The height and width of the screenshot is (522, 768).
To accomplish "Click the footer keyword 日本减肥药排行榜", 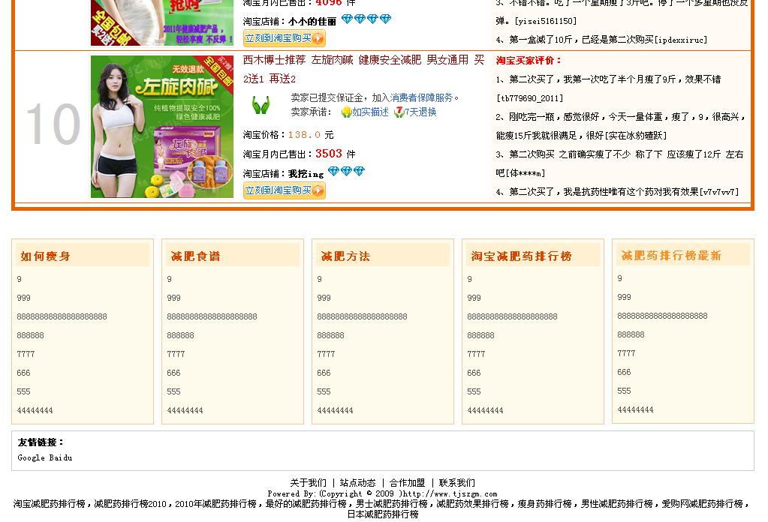I will (x=383, y=514).
